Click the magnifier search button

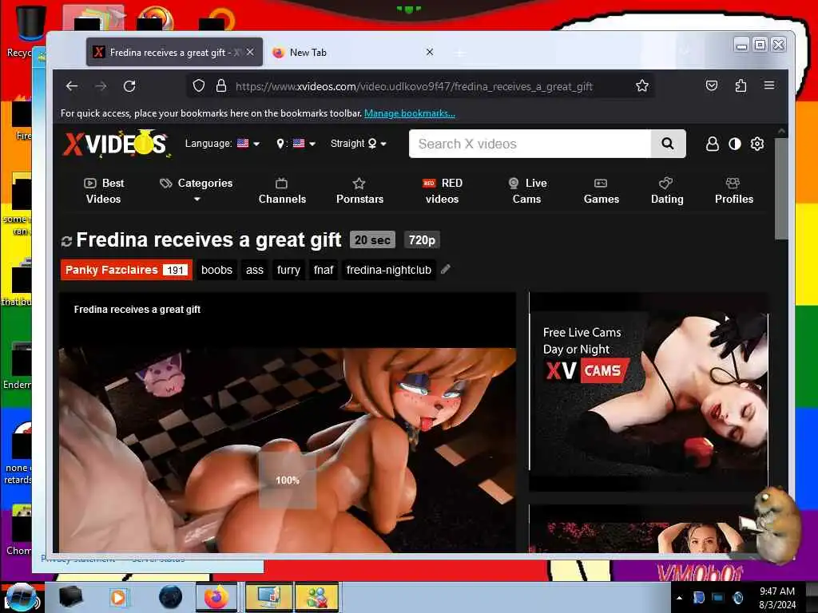pos(668,144)
